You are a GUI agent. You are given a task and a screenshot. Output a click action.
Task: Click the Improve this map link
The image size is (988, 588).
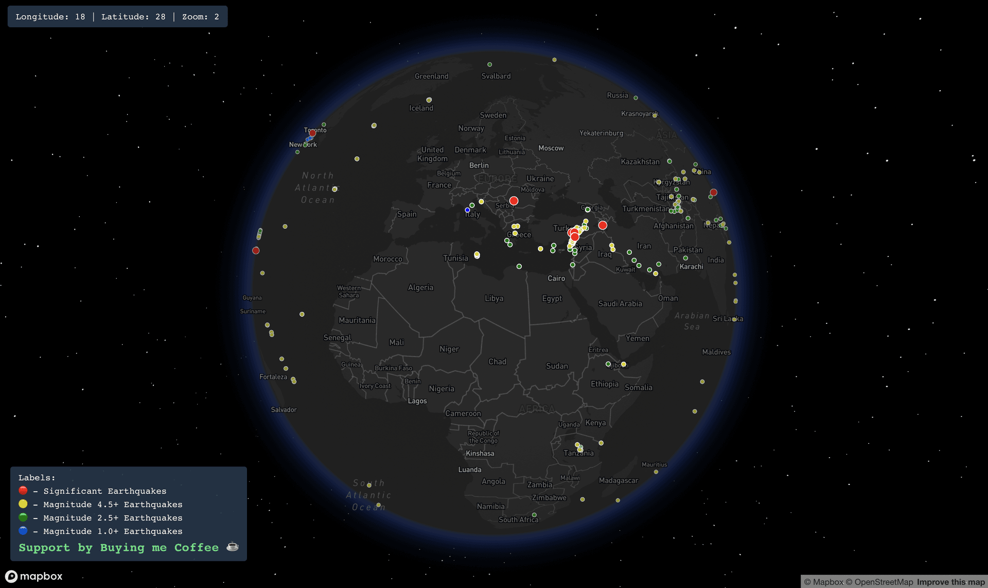point(950,582)
